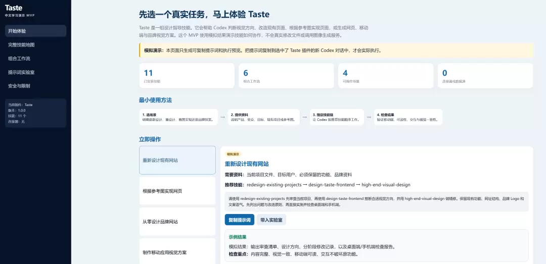The height and width of the screenshot is (264, 546).
Task: Click the 检查重点 line in 示例结果
Action: coord(294,254)
